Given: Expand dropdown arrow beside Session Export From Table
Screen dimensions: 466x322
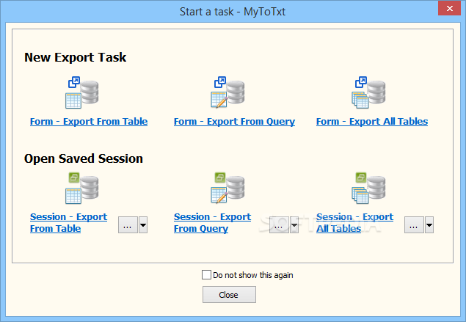Looking at the screenshot, I should click(143, 227).
